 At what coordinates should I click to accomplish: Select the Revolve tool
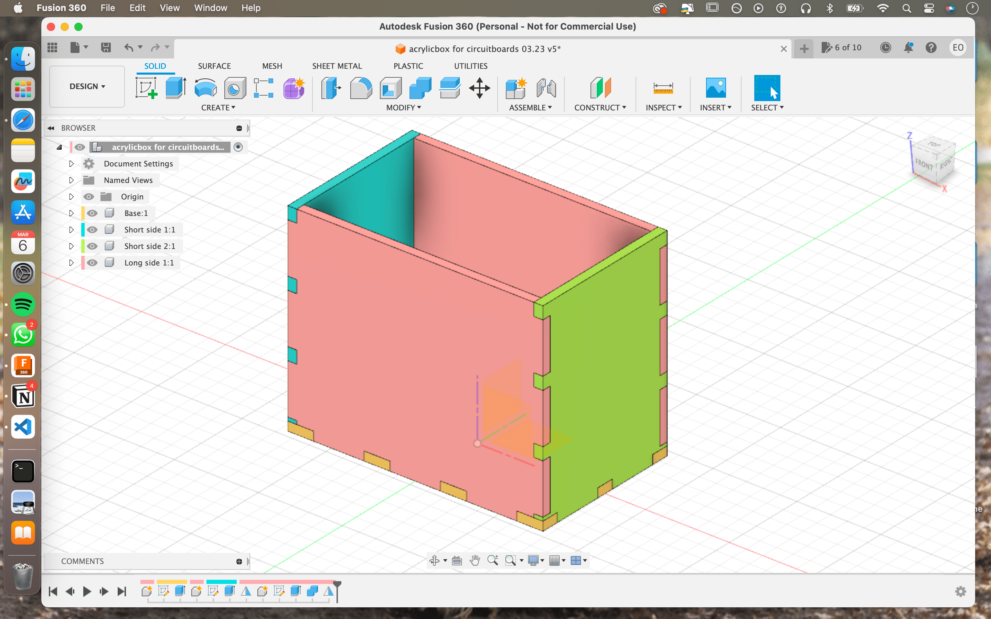tap(205, 88)
